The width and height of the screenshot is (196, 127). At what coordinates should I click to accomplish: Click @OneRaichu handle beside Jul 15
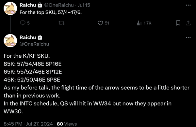click(59, 5)
